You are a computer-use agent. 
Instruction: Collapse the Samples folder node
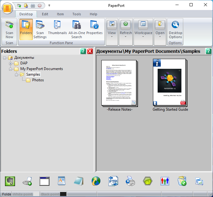point(17,74)
